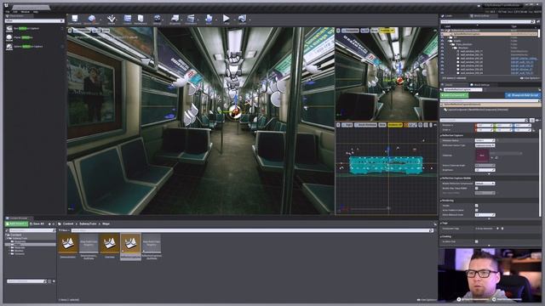Open the Help menu
Viewport: 545px width, 306px height.
point(36,12)
